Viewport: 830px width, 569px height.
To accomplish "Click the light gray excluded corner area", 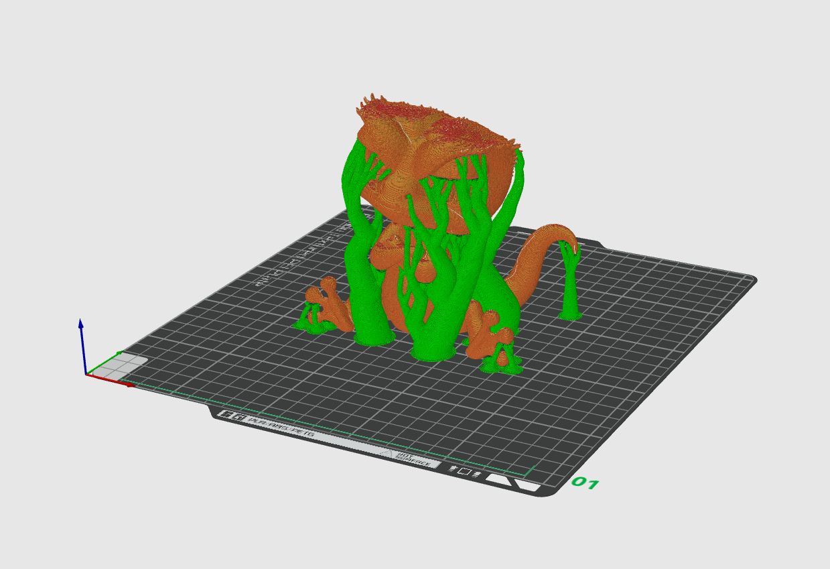I will pyautogui.click(x=119, y=367).
